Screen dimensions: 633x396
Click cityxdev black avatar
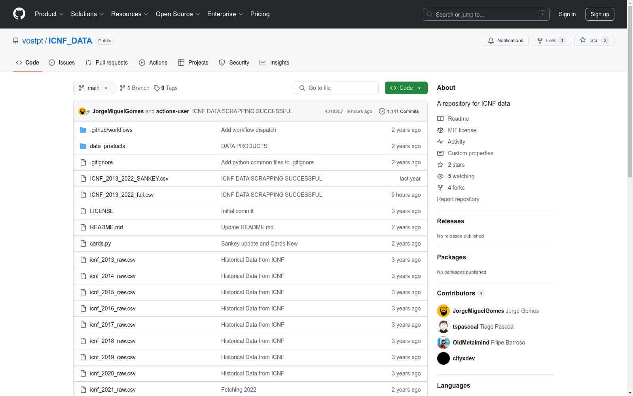[x=443, y=358]
